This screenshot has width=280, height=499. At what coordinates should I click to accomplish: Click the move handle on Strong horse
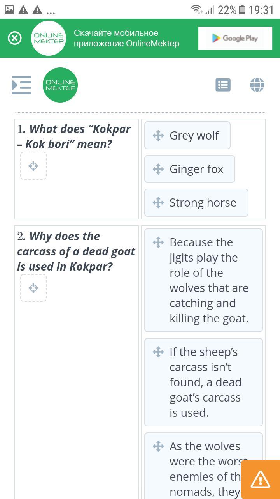point(158,203)
